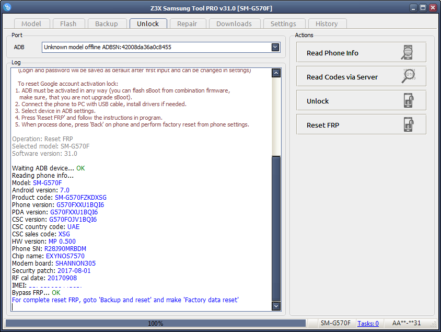Click the Read Codes via Server button label
The image size is (441, 332).
click(342, 77)
